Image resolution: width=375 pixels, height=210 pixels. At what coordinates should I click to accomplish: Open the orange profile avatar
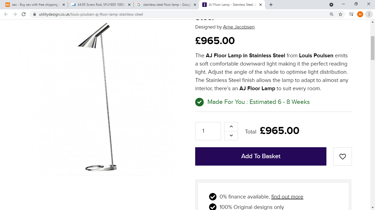(x=360, y=14)
